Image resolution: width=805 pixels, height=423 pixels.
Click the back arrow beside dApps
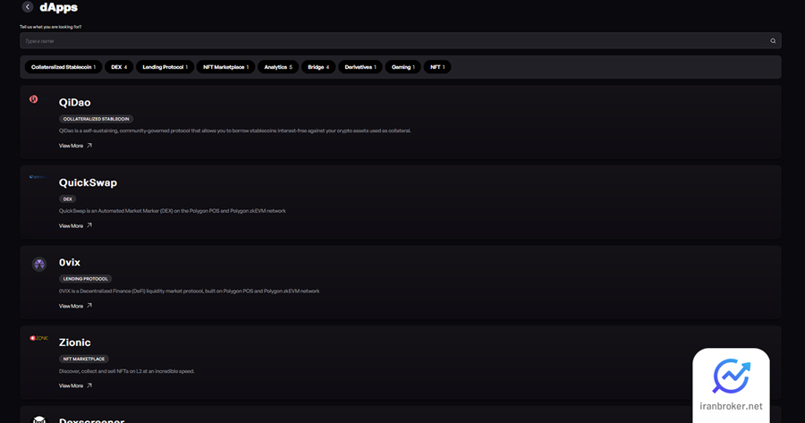click(28, 7)
